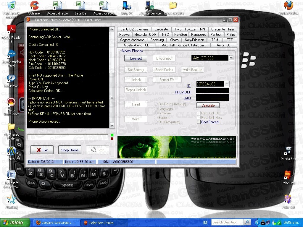Click the Exit button
303x227 pixels.
(42, 150)
